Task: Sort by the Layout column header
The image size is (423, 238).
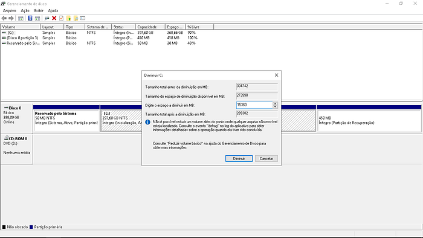Action: coord(52,27)
